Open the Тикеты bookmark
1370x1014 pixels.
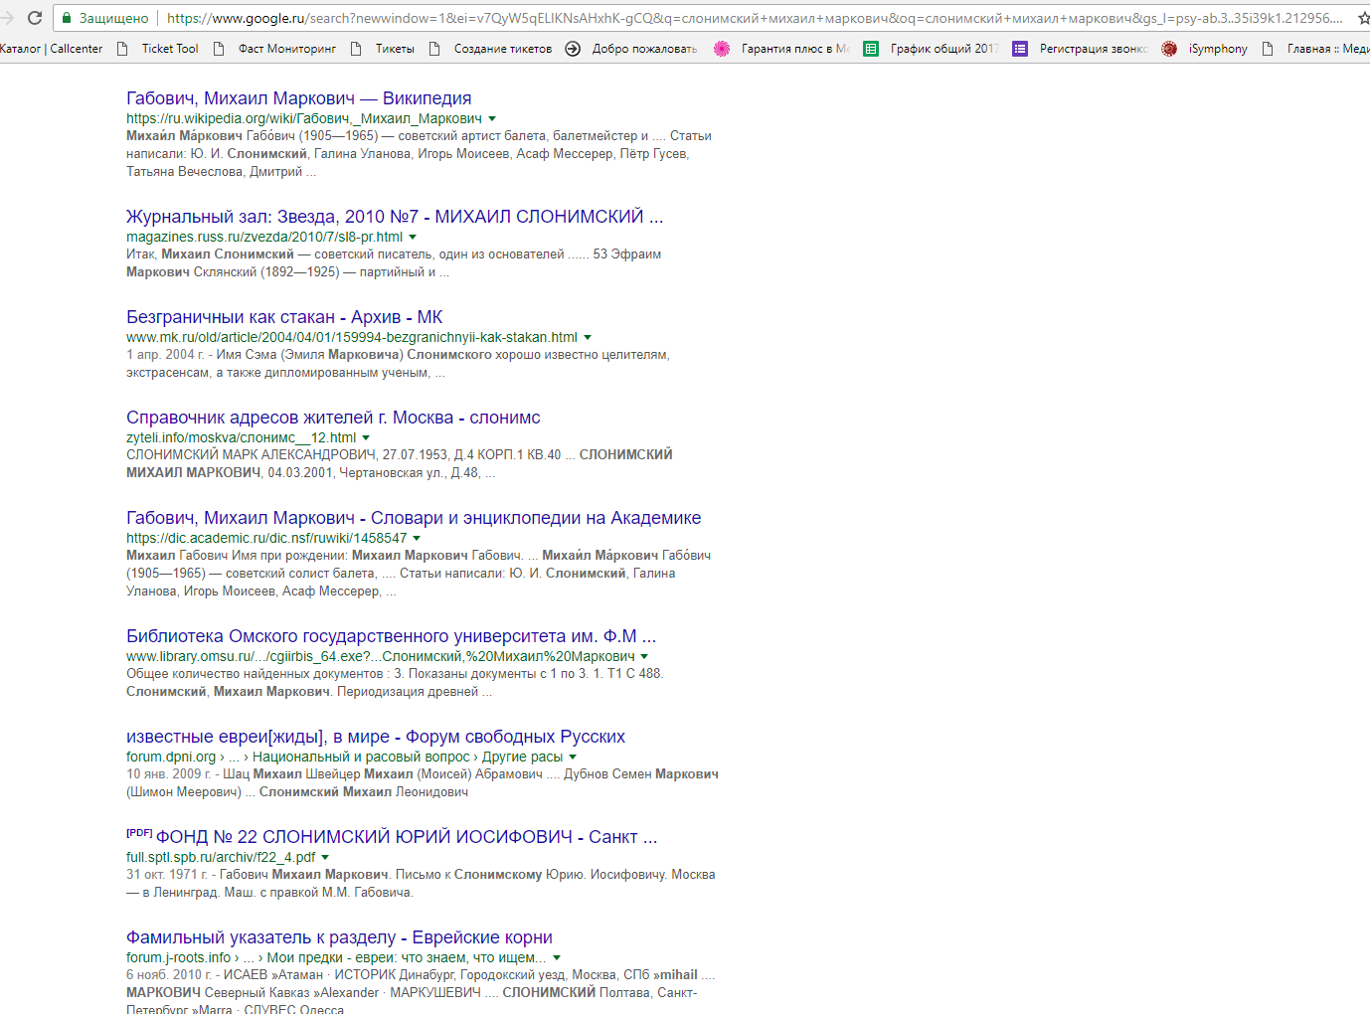383,49
